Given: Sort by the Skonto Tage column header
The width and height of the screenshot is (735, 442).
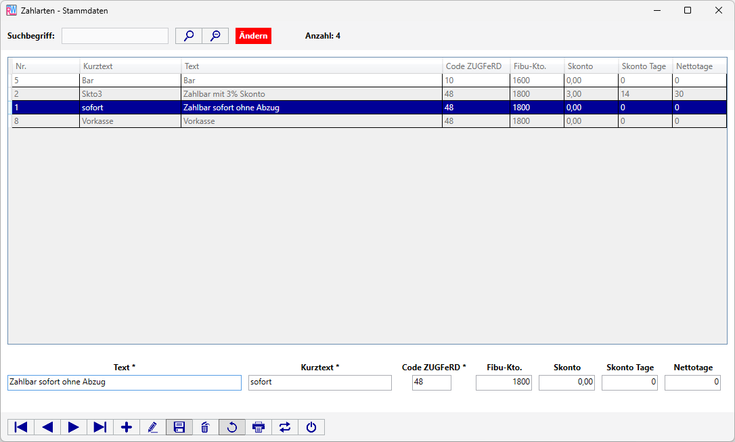Looking at the screenshot, I should coord(646,66).
